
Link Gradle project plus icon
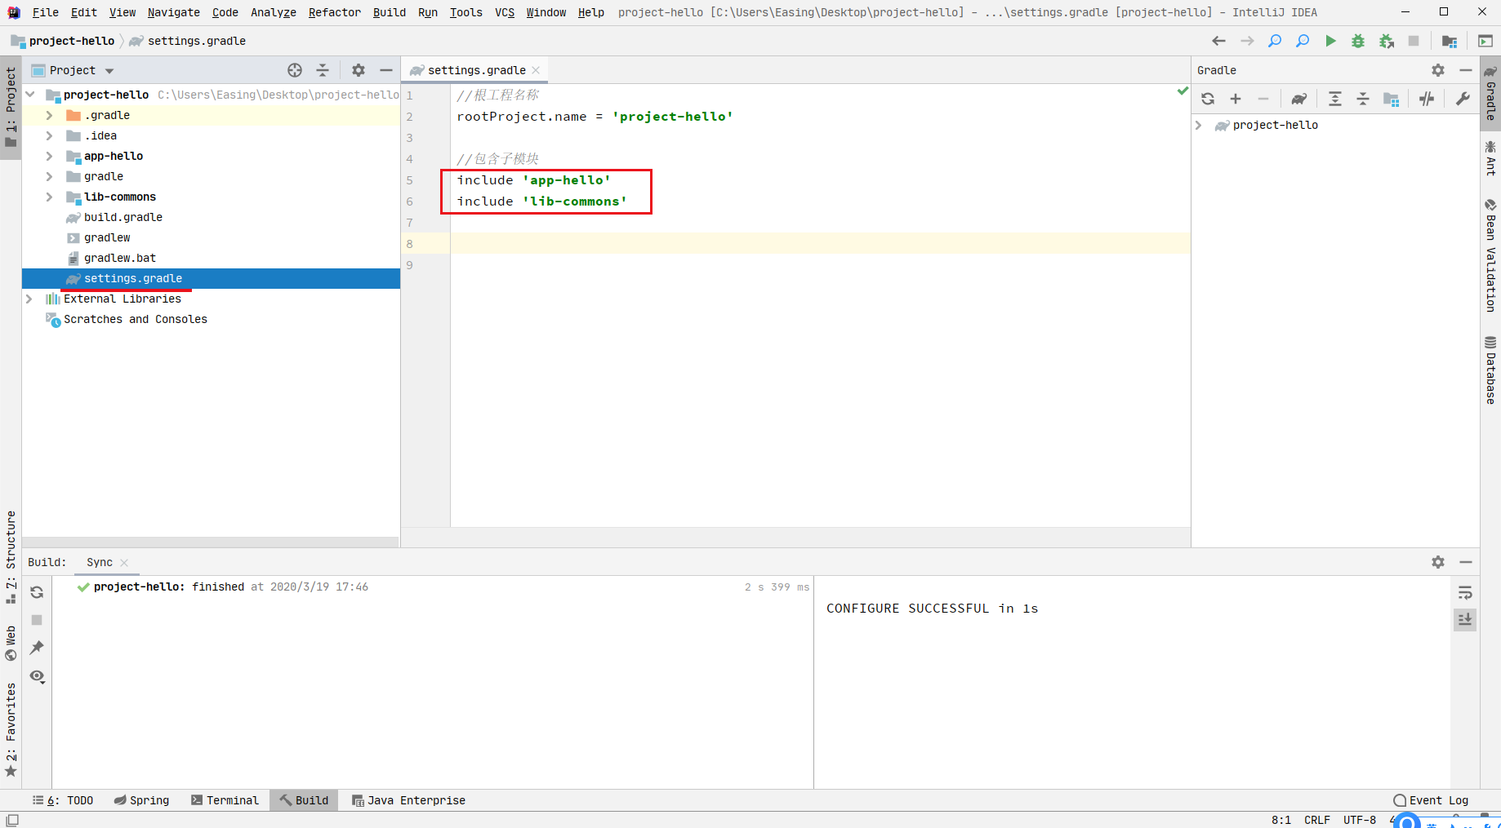pos(1236,99)
